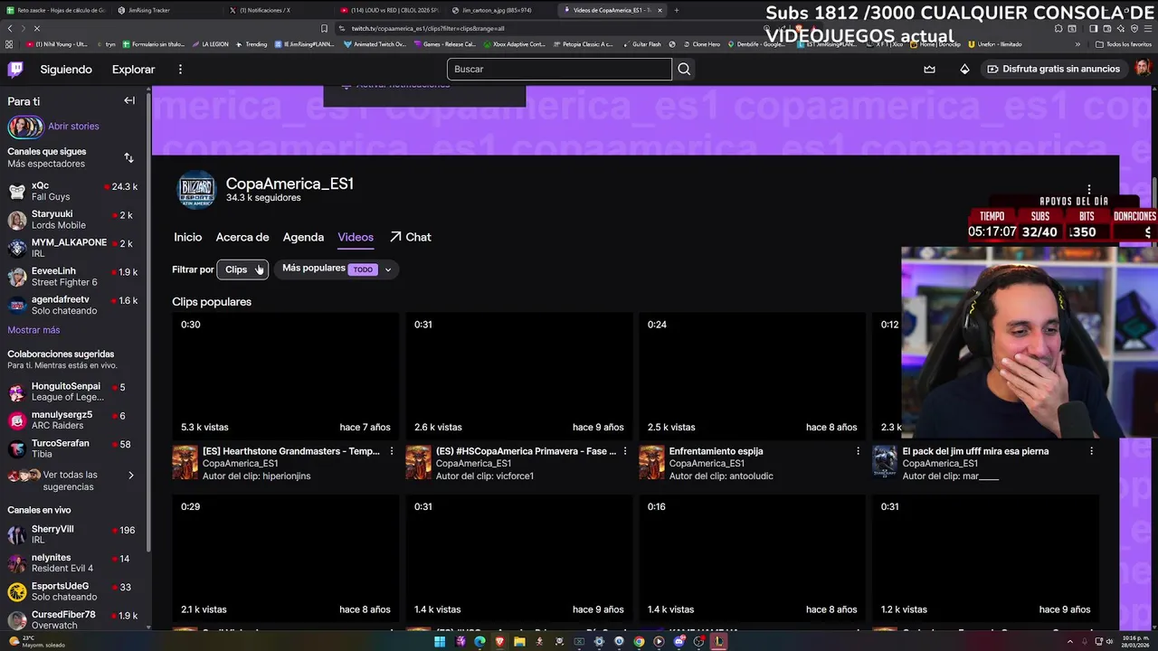Open manulysergz5 ARC Raiders channel
Image resolution: width=1158 pixels, height=651 pixels.
pyautogui.click(x=72, y=420)
